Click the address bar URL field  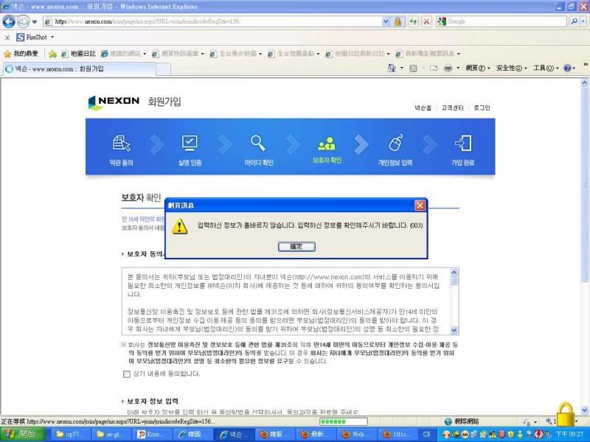coord(212,21)
